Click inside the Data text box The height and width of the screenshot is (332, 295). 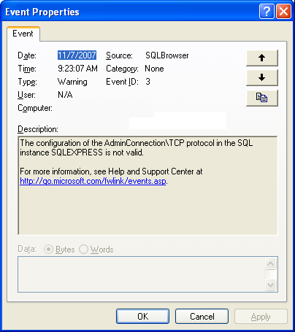(x=141, y=274)
